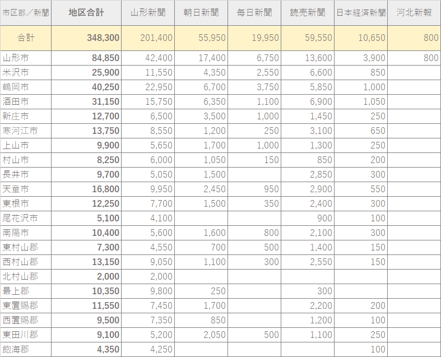Click the 朝日新聞 column header

click(x=201, y=13)
